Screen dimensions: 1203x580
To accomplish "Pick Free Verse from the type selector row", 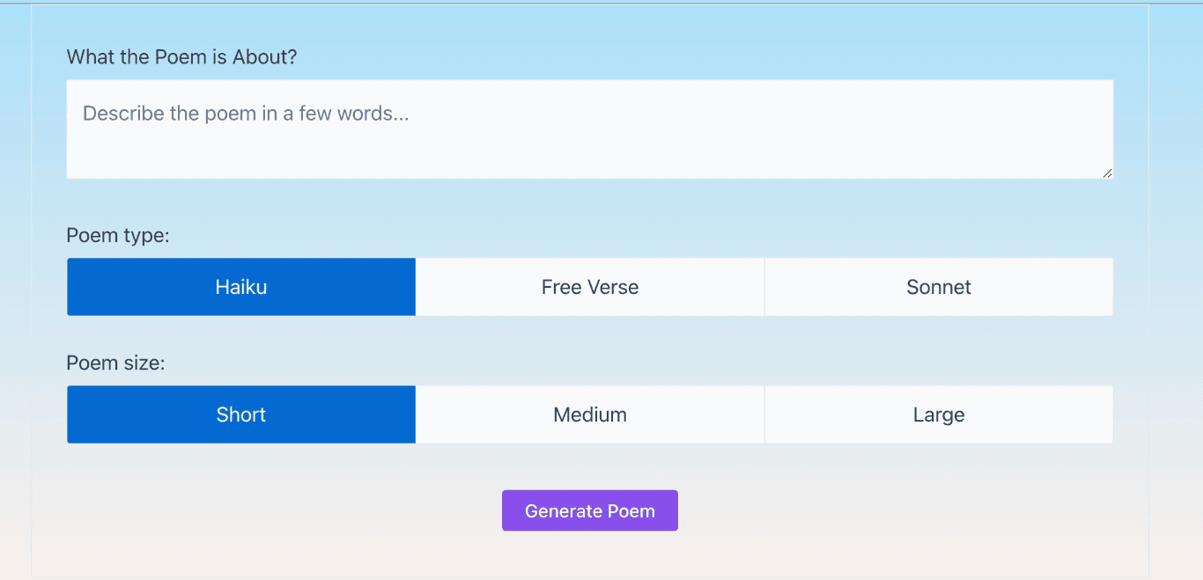I will pos(589,286).
